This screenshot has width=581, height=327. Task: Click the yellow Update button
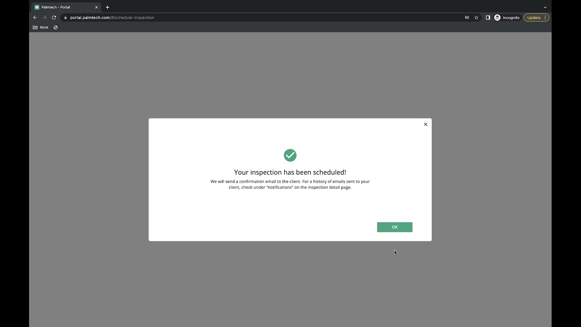point(534,18)
